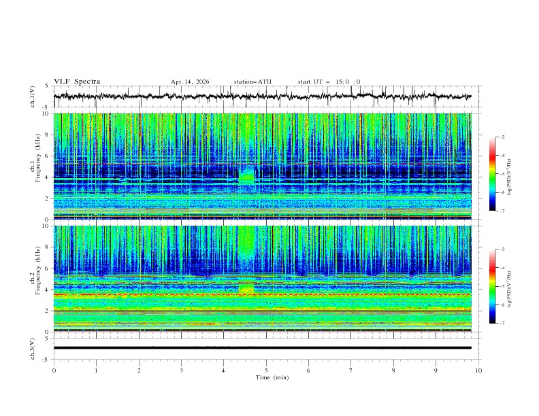This screenshot has height=416, width=539.
Task: Click the ch.2 'Frequency (kHz)' axis label
Action: pyautogui.click(x=37, y=271)
